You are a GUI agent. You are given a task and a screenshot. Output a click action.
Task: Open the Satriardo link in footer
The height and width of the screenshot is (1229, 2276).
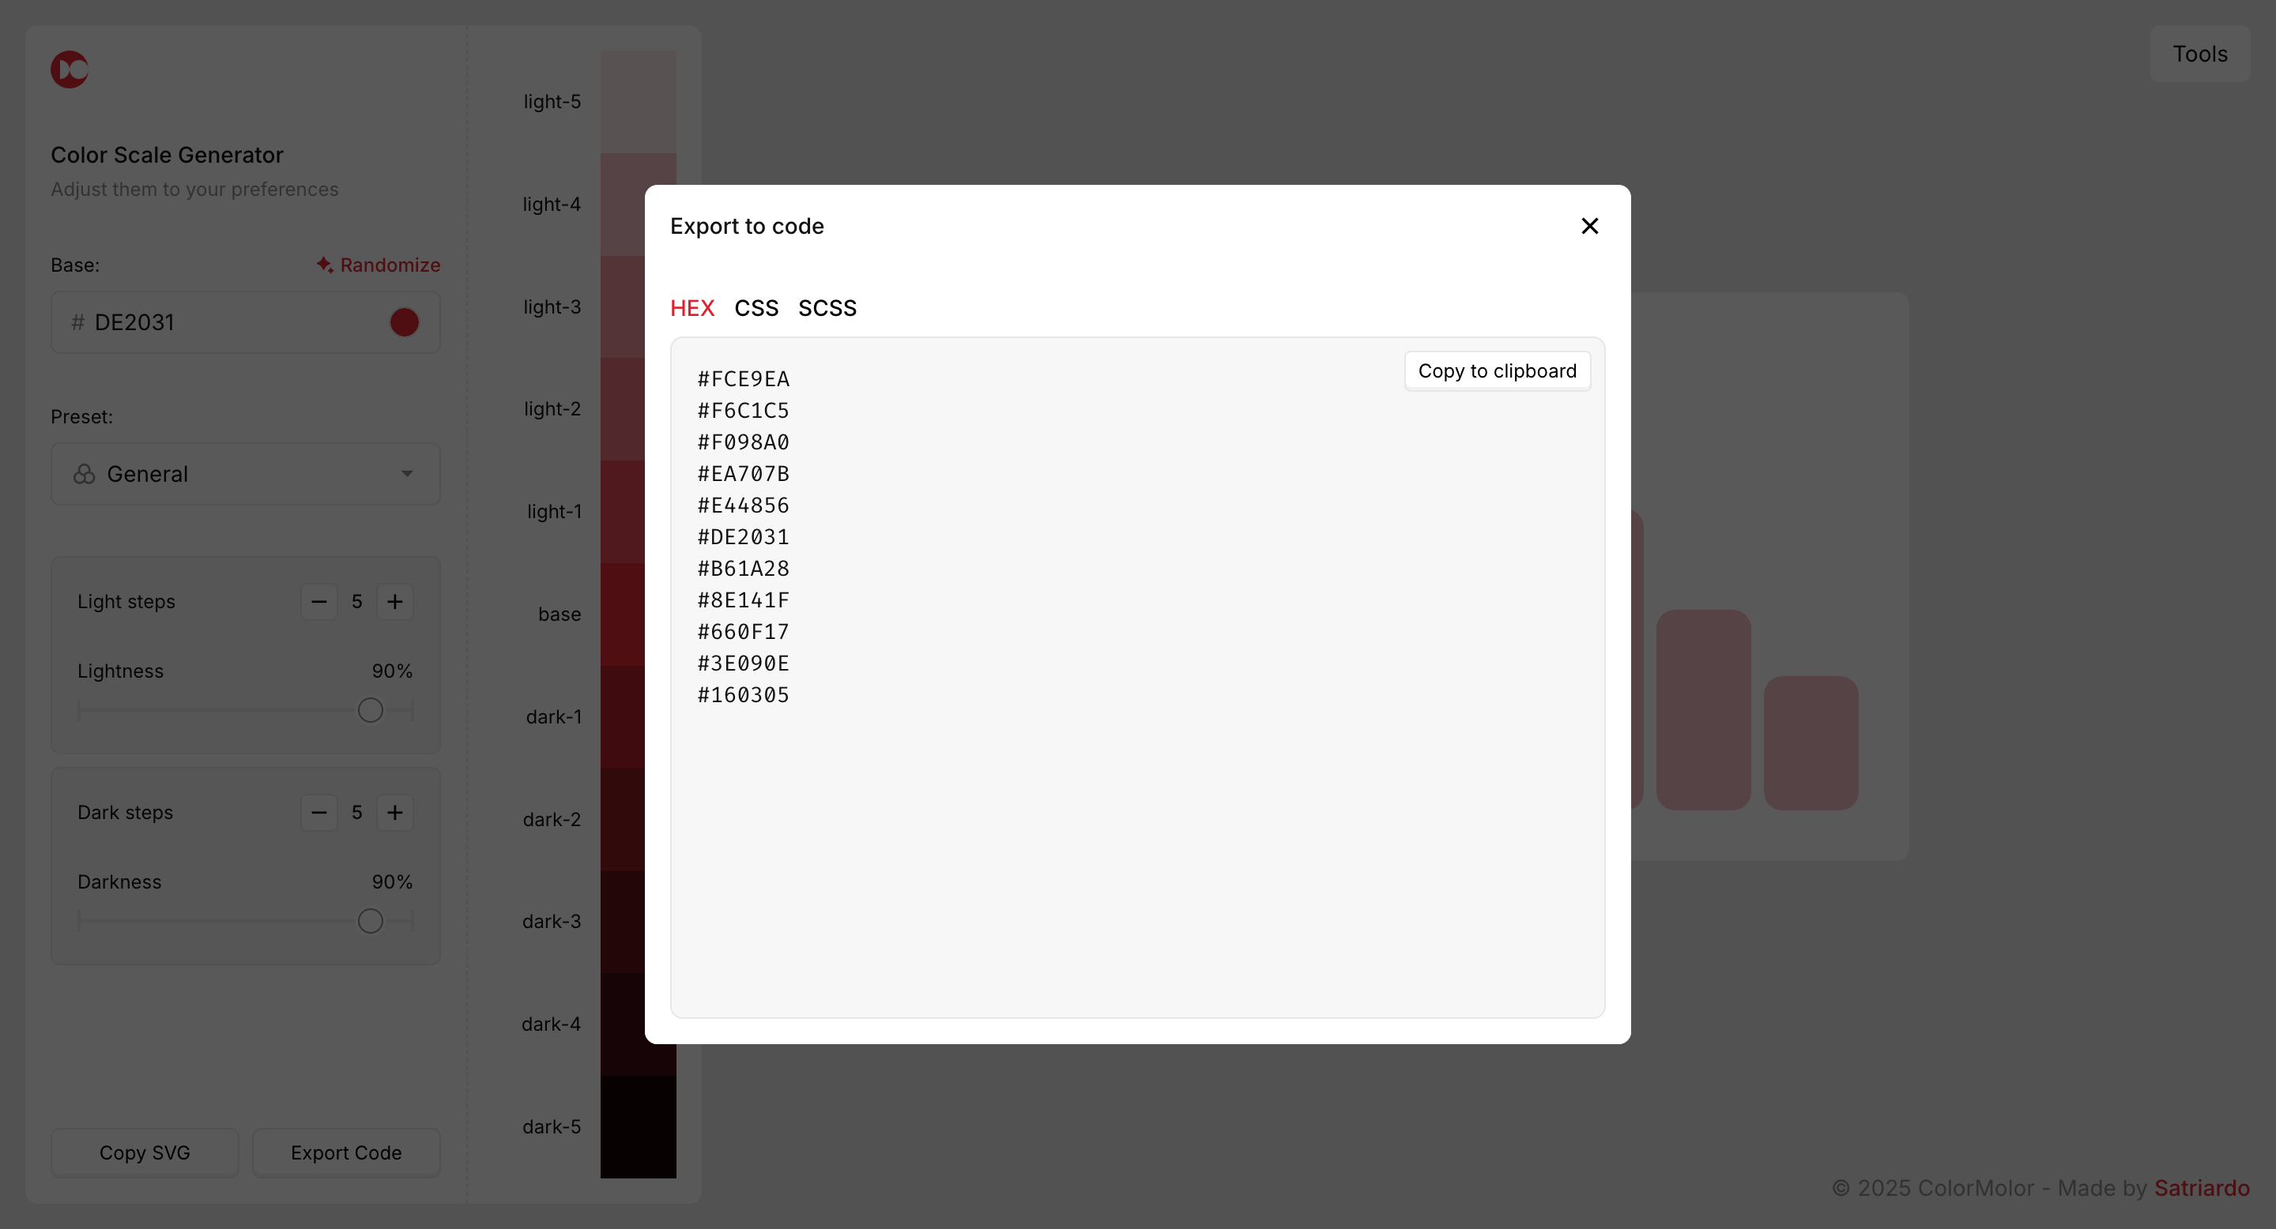click(x=2202, y=1187)
